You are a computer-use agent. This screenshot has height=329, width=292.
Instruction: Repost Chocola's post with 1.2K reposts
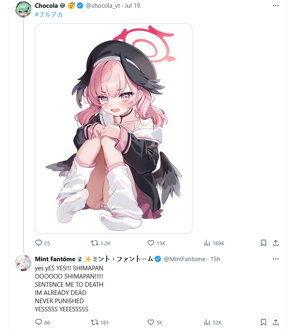(x=95, y=243)
